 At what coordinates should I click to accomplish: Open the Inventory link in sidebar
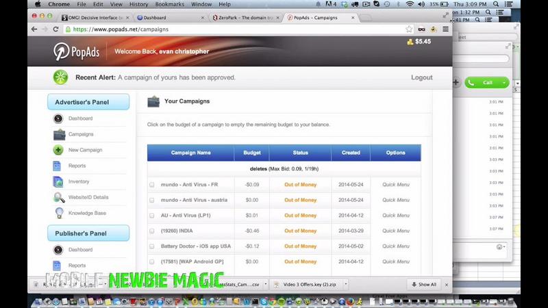[x=79, y=181]
